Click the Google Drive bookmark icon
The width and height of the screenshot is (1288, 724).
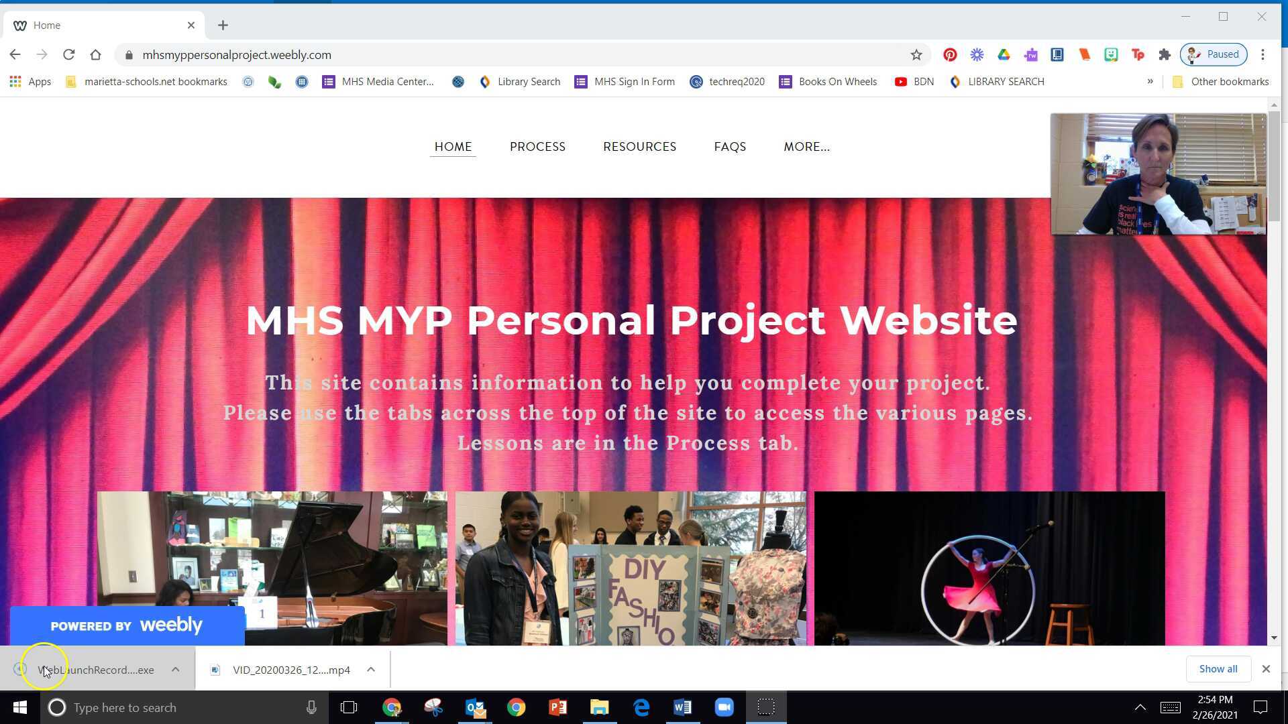1004,54
